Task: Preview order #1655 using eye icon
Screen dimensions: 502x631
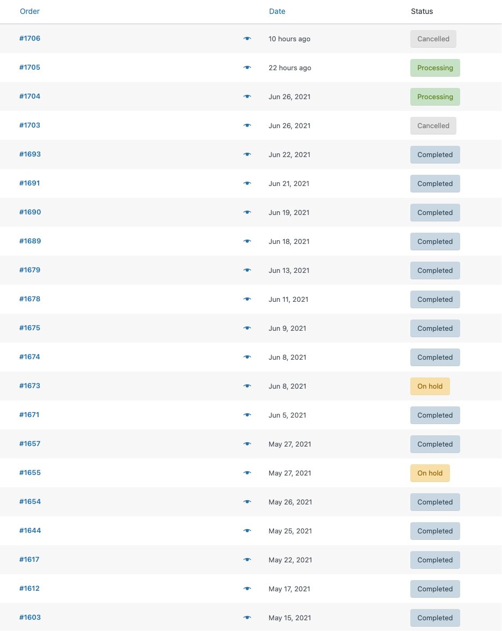Action: pyautogui.click(x=247, y=473)
